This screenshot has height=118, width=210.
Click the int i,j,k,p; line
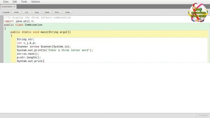(26, 43)
